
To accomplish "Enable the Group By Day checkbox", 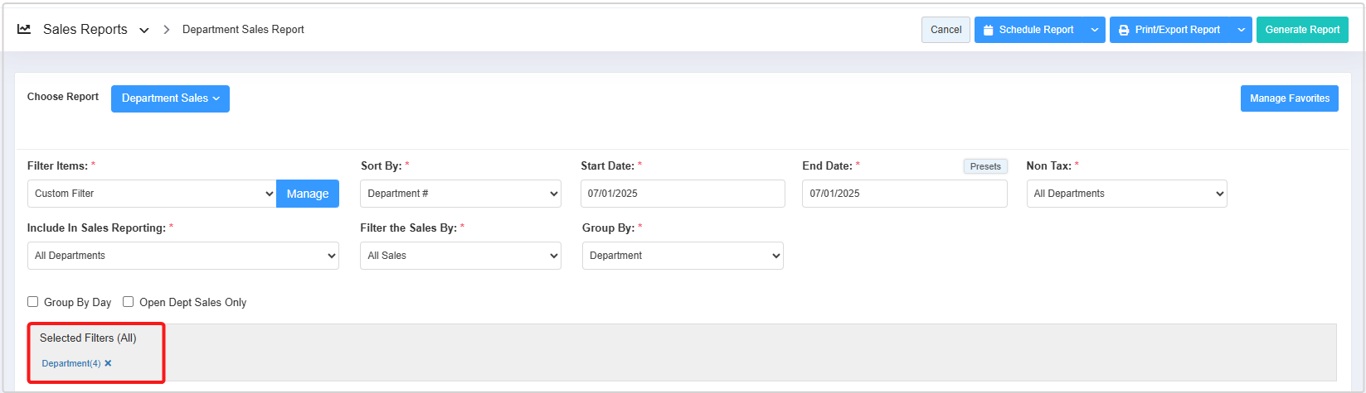I will [33, 302].
